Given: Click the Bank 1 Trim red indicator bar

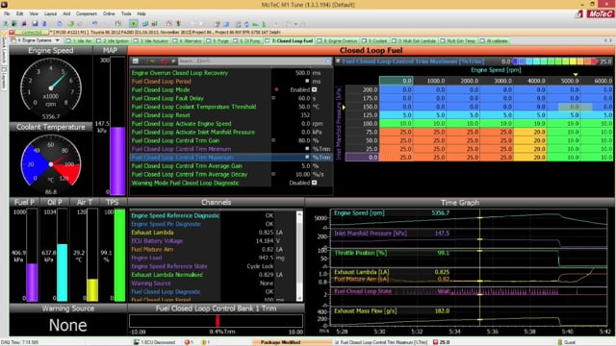Looking at the screenshot, I should coord(218,321).
